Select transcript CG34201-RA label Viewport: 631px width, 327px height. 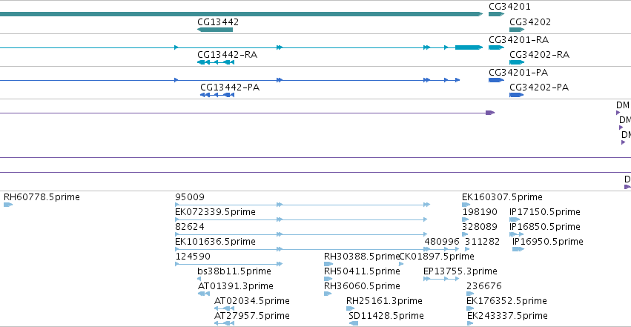click(x=519, y=40)
